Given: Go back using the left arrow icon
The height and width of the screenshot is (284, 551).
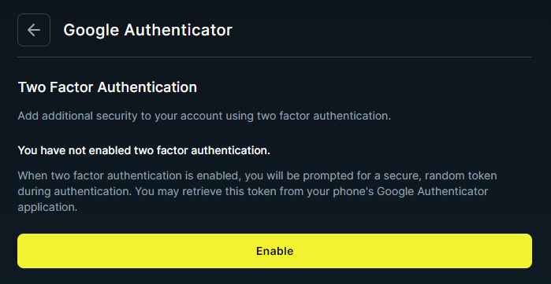Looking at the screenshot, I should point(34,30).
